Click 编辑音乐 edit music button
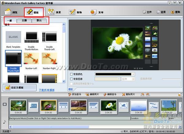This screenshot has height=134, width=184. click(x=110, y=94)
